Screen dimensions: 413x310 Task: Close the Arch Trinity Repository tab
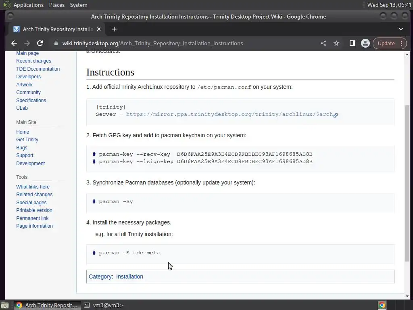coord(99,29)
